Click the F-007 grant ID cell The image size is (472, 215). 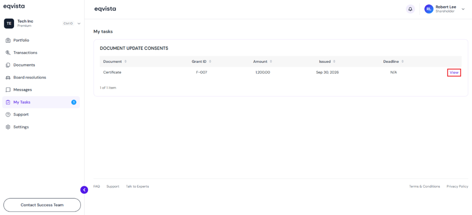pos(202,72)
